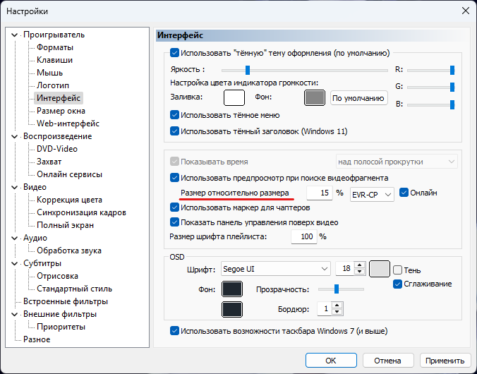Open the OSD "Фон" dark color swatch
Viewport: 477px width, 374px height.
[232, 289]
